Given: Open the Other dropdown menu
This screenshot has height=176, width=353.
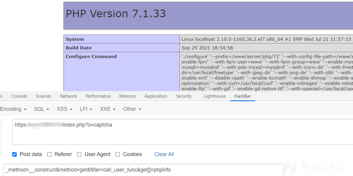Looking at the screenshot, I should (132, 109).
